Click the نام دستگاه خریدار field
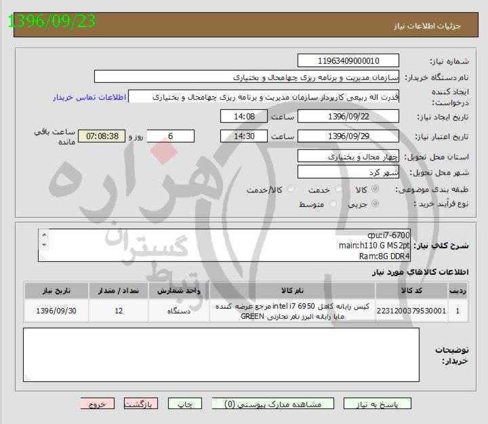The height and width of the screenshot is (424, 488). click(247, 77)
